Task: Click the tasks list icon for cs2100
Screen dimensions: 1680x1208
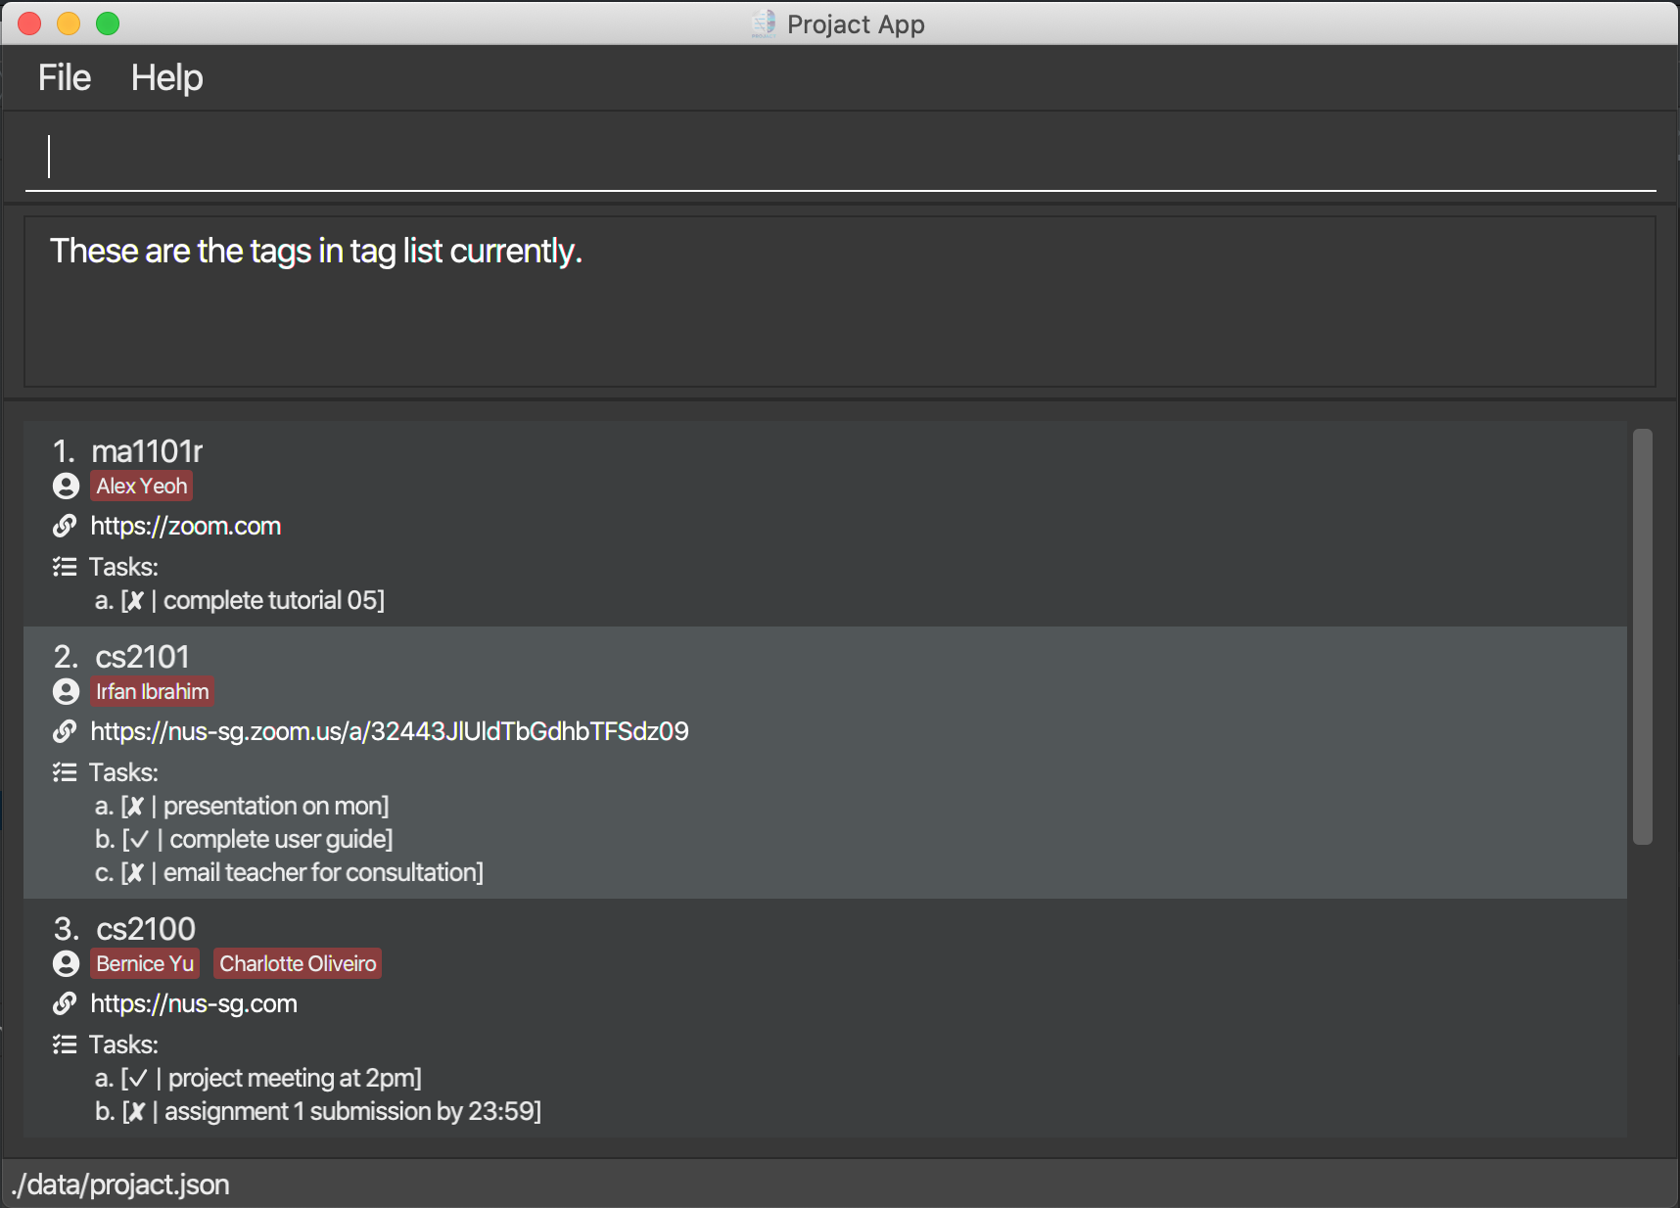Action: (x=65, y=1045)
